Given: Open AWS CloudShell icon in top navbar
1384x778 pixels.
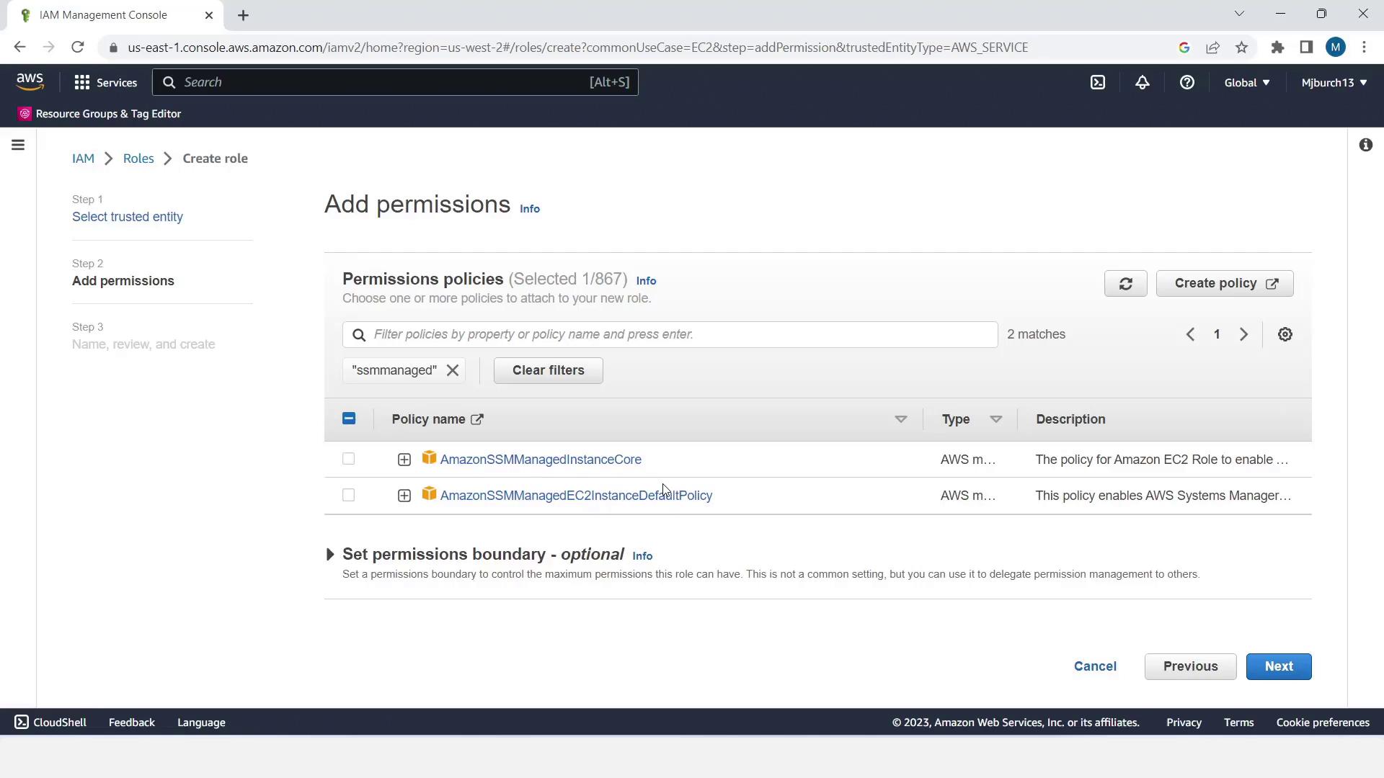Looking at the screenshot, I should tap(1097, 82).
